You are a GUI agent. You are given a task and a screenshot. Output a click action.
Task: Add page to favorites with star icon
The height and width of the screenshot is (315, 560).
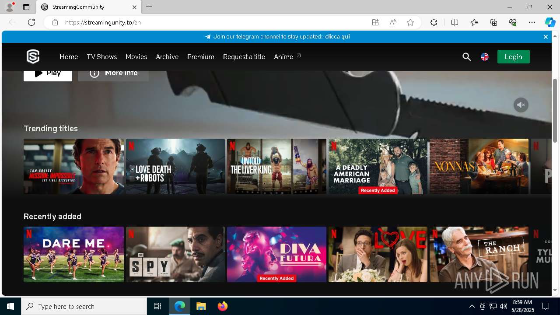click(x=410, y=22)
